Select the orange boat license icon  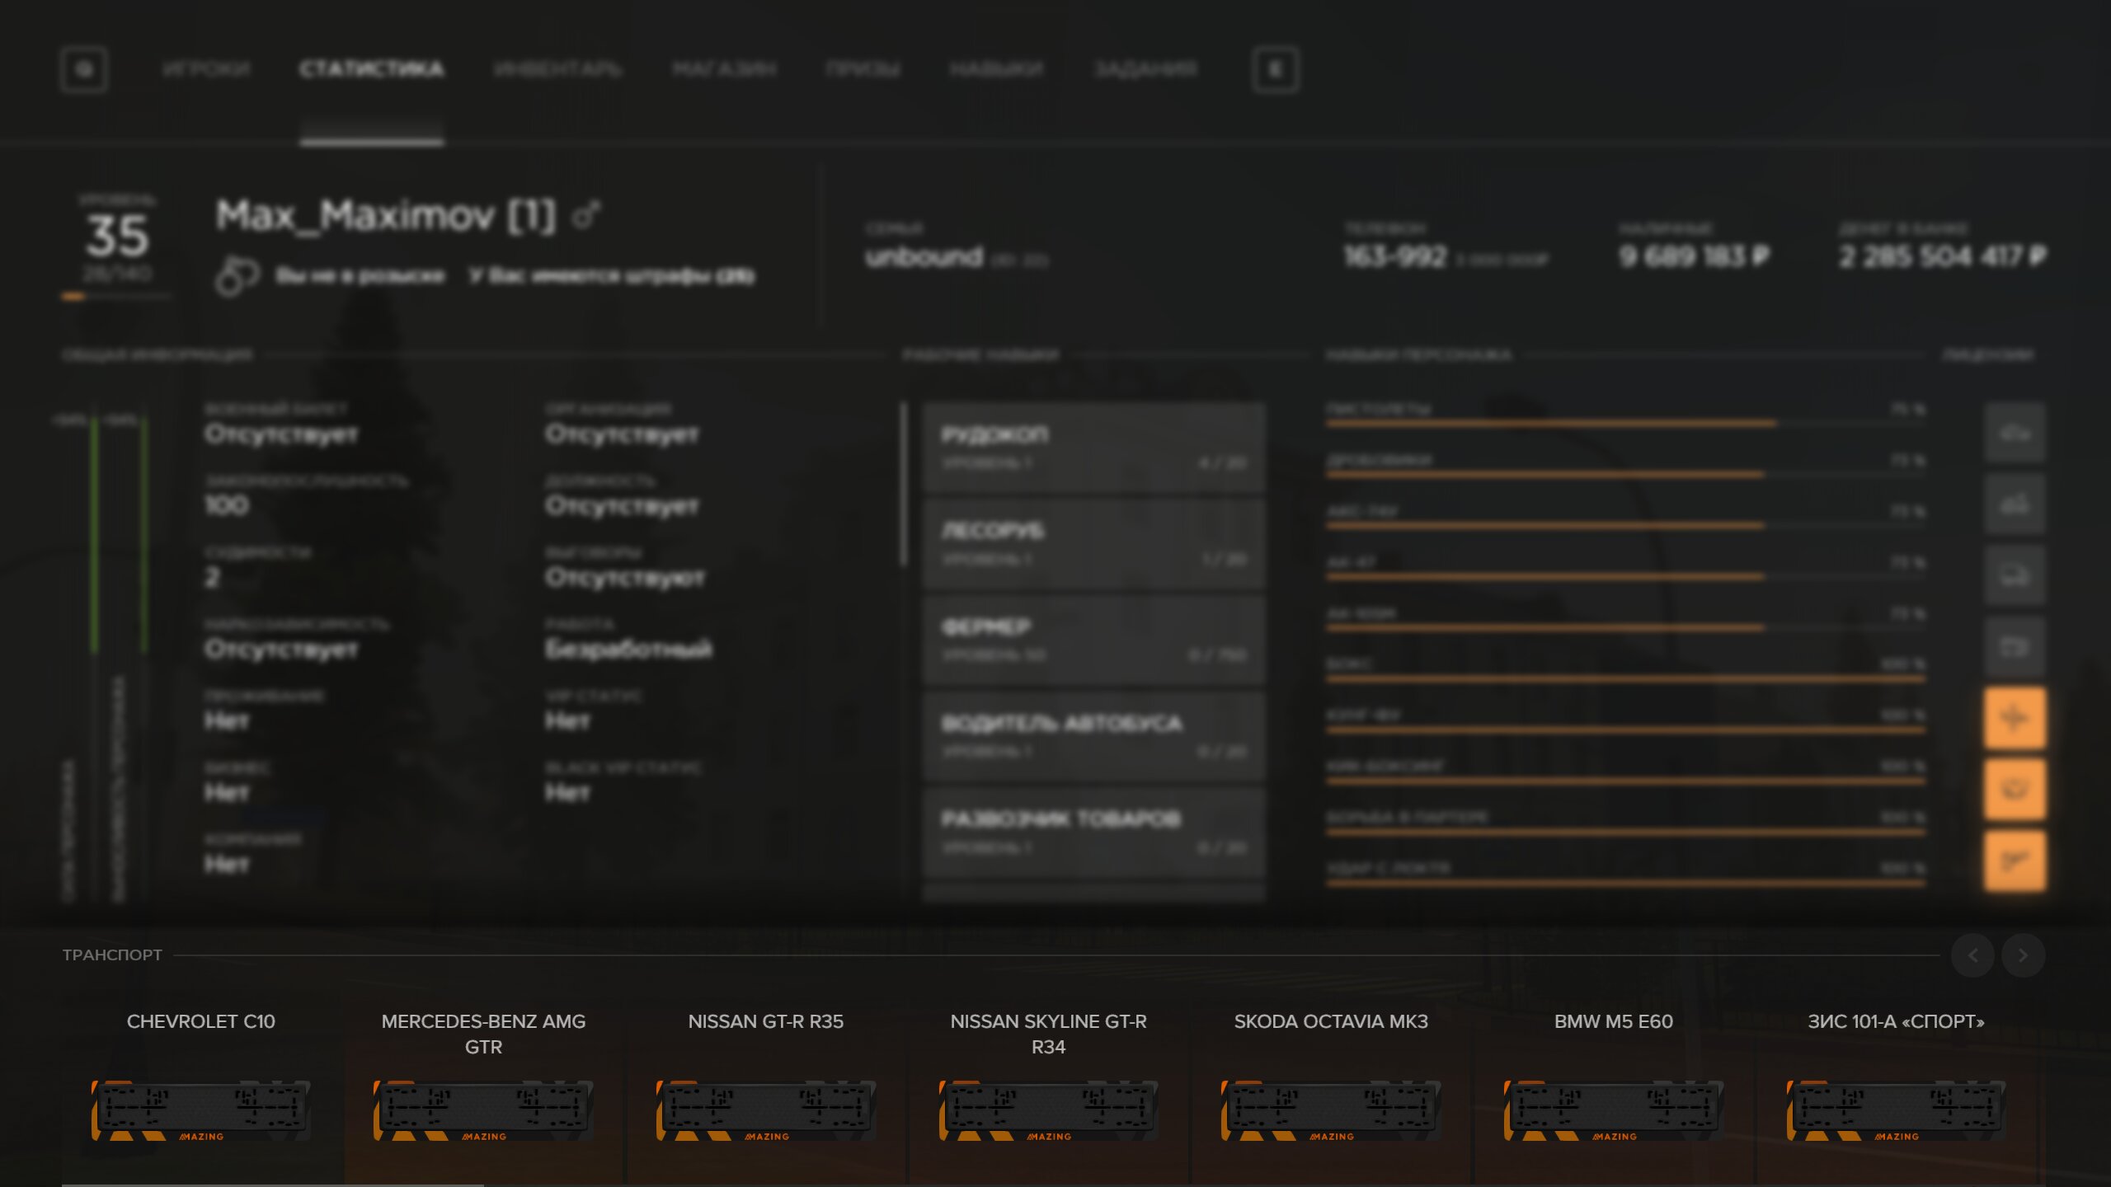coord(2015,790)
